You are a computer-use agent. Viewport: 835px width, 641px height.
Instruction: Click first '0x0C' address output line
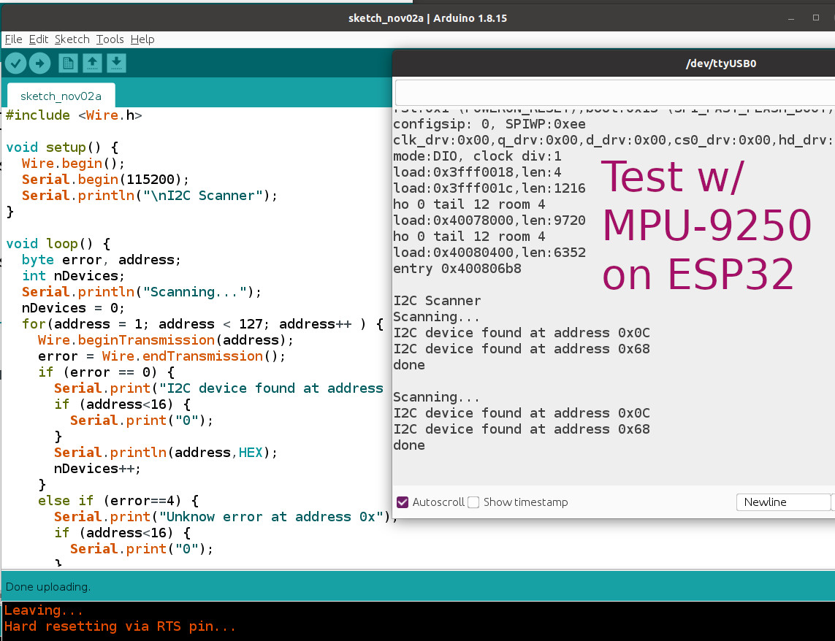pos(522,334)
